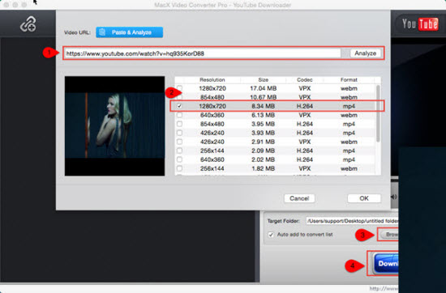Click the Paste & Analyze button

[x=130, y=32]
